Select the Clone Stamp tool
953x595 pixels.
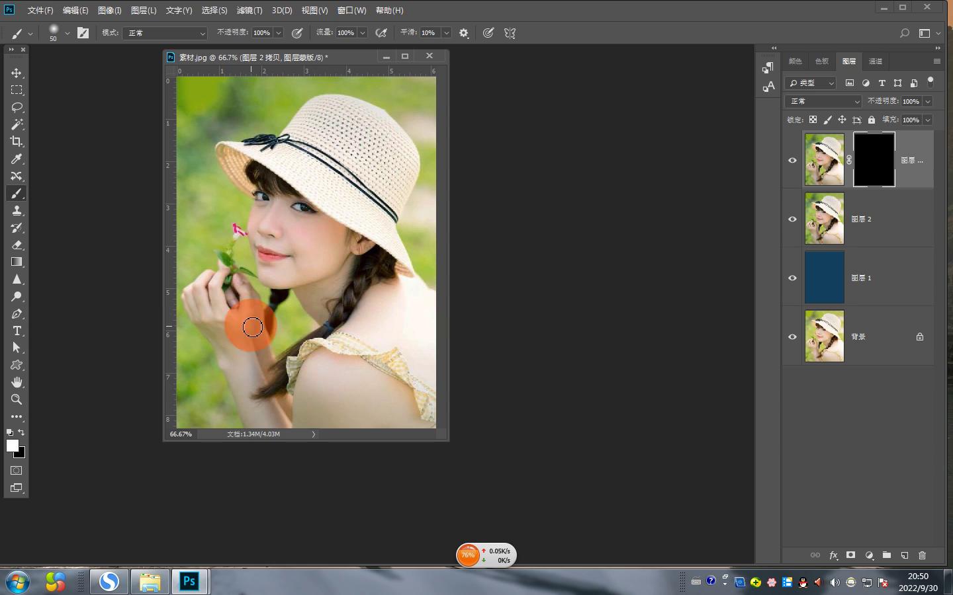pyautogui.click(x=17, y=210)
